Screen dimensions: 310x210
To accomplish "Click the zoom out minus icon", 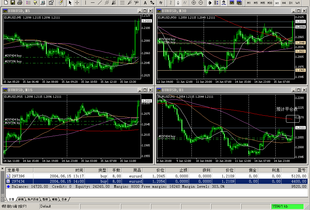I will pos(201,2).
